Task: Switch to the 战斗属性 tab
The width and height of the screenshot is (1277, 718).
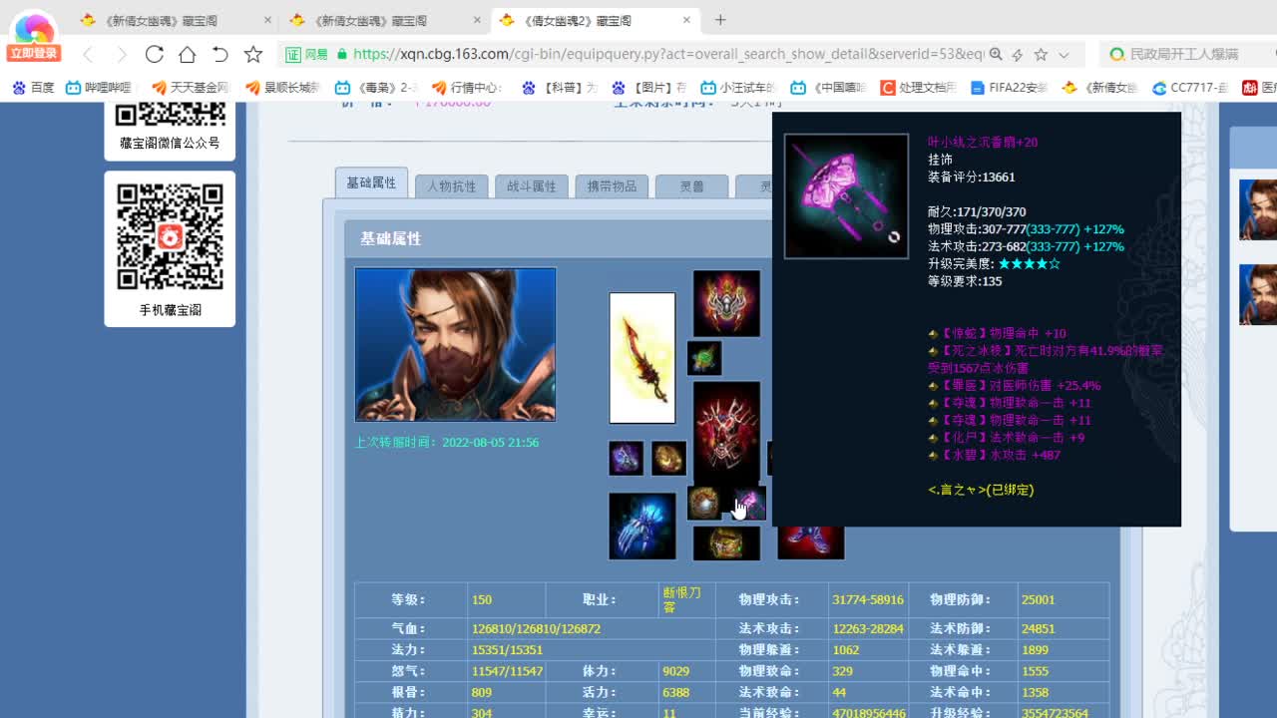Action: (x=532, y=185)
